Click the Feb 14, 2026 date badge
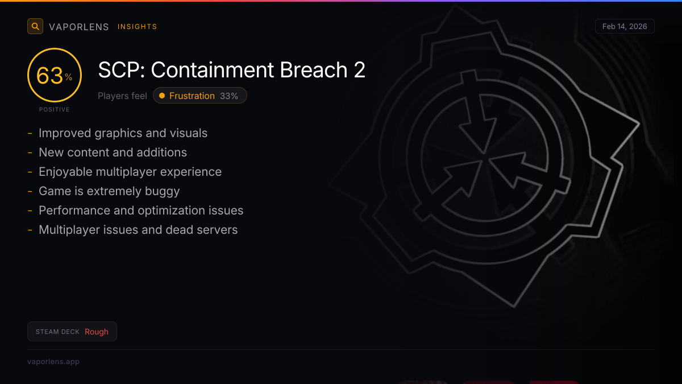The height and width of the screenshot is (384, 682). point(625,27)
